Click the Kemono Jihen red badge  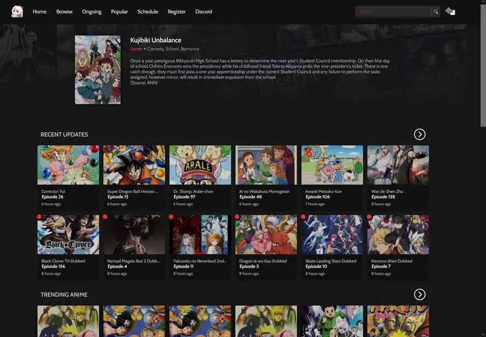369,217
